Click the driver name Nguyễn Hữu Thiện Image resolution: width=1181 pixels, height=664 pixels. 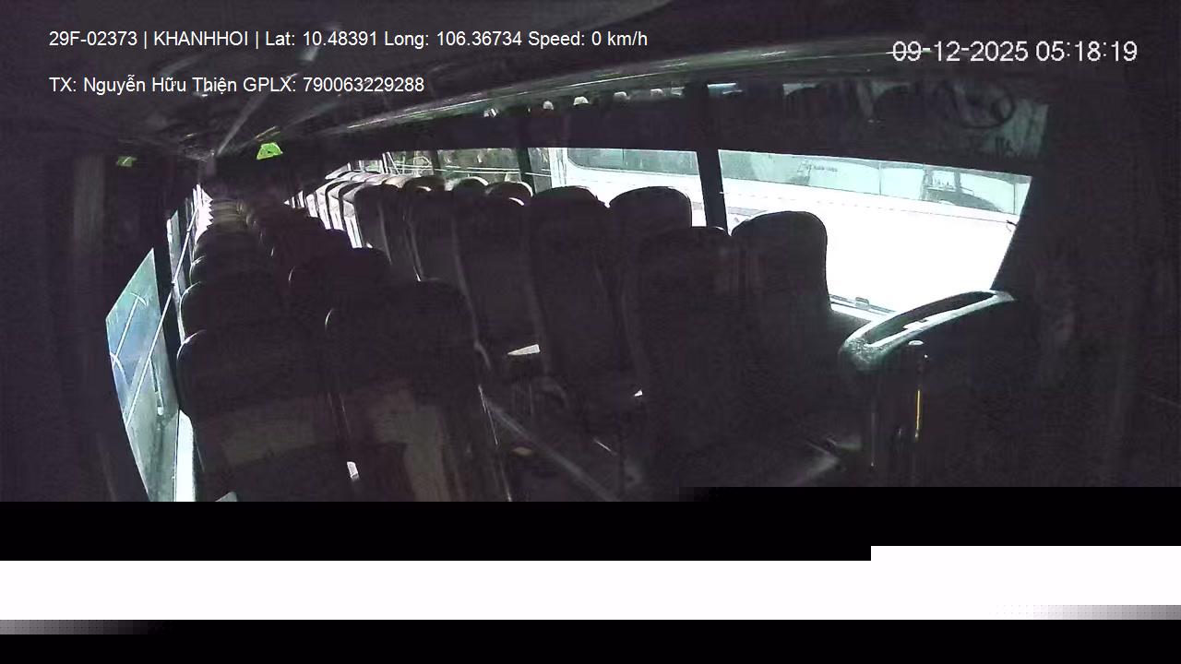click(160, 85)
